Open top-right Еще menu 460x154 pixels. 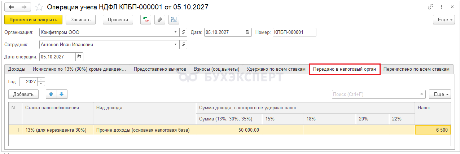pos(444,19)
